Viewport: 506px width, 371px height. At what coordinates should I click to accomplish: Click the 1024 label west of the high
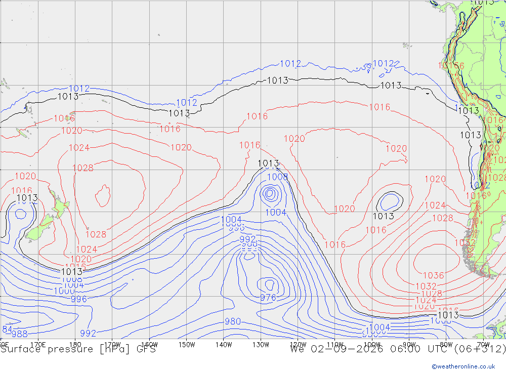tap(79, 148)
